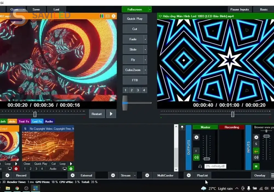The height and width of the screenshot is (192, 274).
Task: Expand the Fullscreen dropdown arrow
Action: 150,9
